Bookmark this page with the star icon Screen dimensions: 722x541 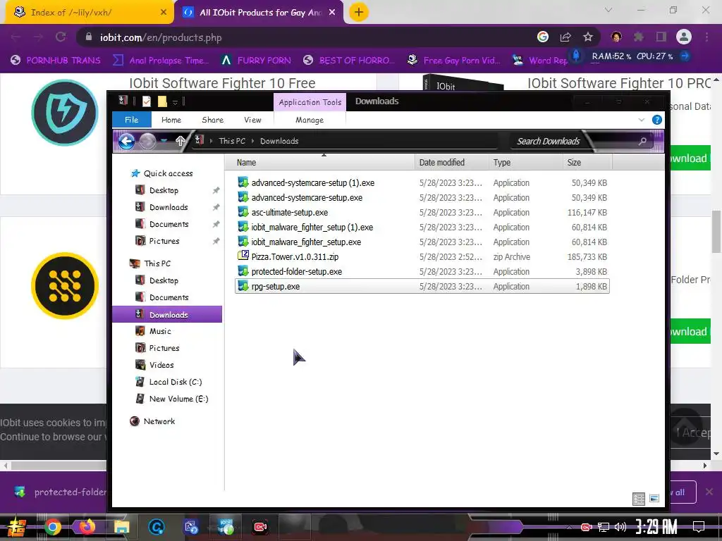(x=588, y=37)
